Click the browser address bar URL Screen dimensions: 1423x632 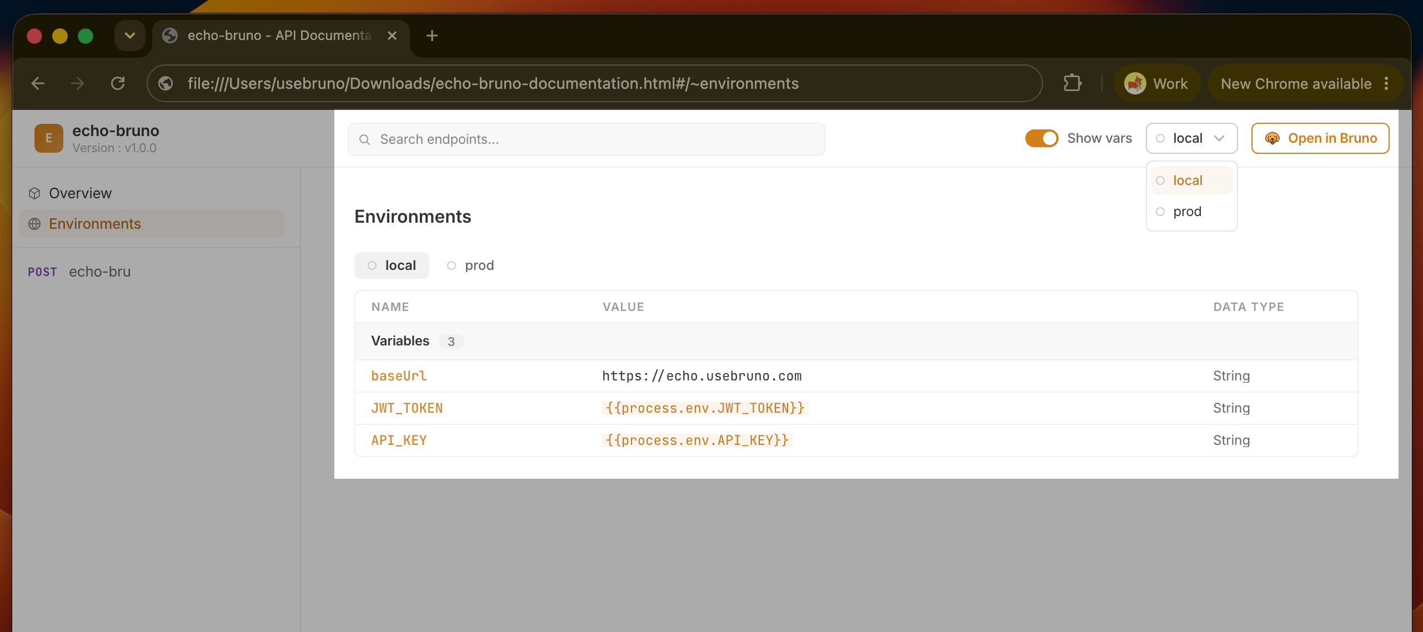pyautogui.click(x=493, y=83)
